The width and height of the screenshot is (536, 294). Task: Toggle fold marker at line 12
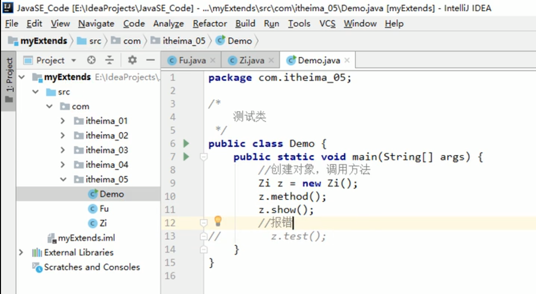coord(203,223)
